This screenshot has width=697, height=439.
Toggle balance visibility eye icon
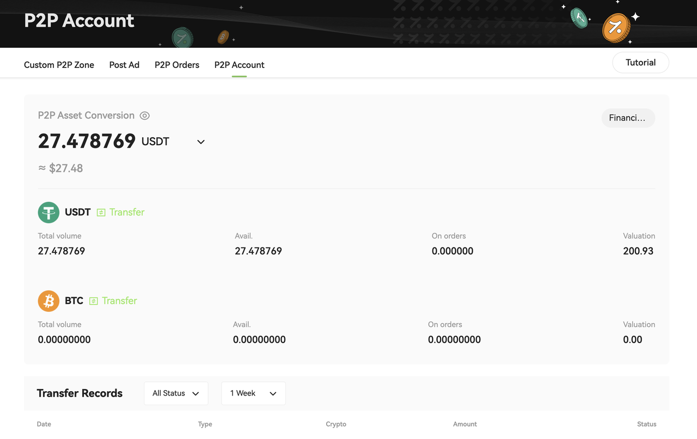(x=144, y=116)
